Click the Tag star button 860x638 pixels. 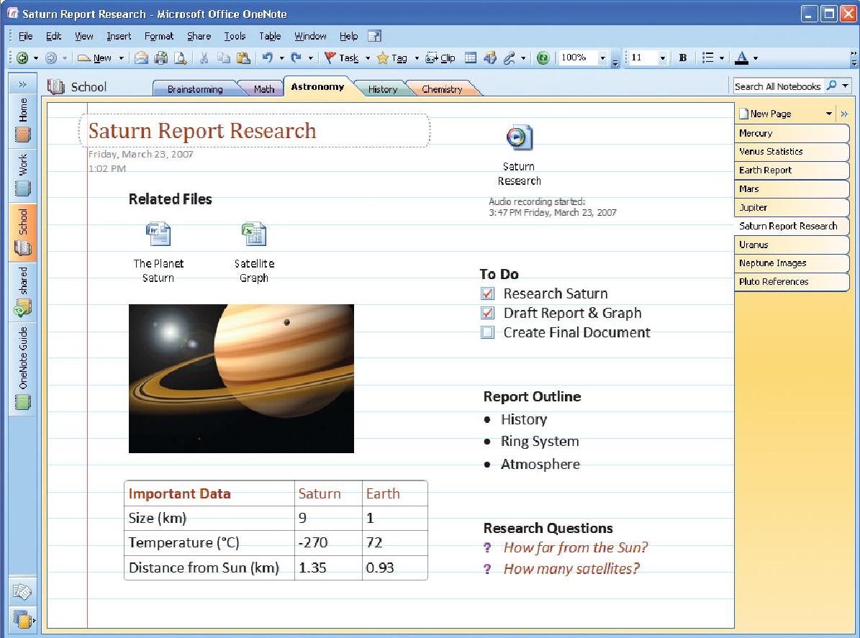tap(392, 58)
